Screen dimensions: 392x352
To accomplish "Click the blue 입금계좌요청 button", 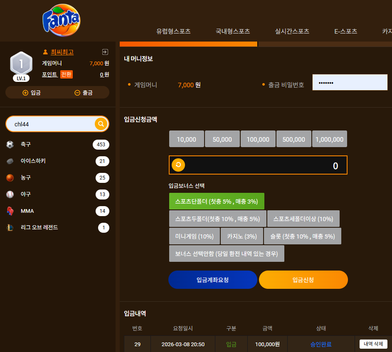I will tap(213, 280).
